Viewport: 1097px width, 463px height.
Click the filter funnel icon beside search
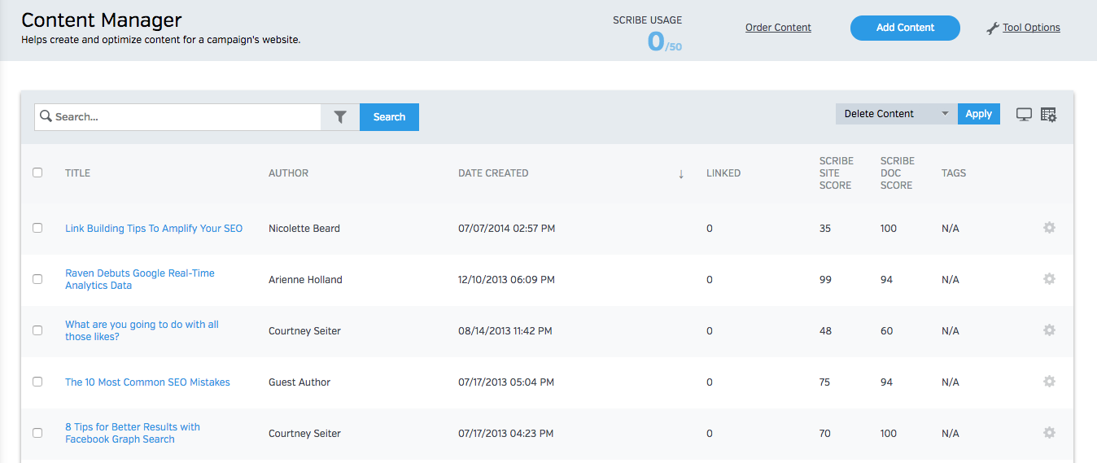coord(340,117)
